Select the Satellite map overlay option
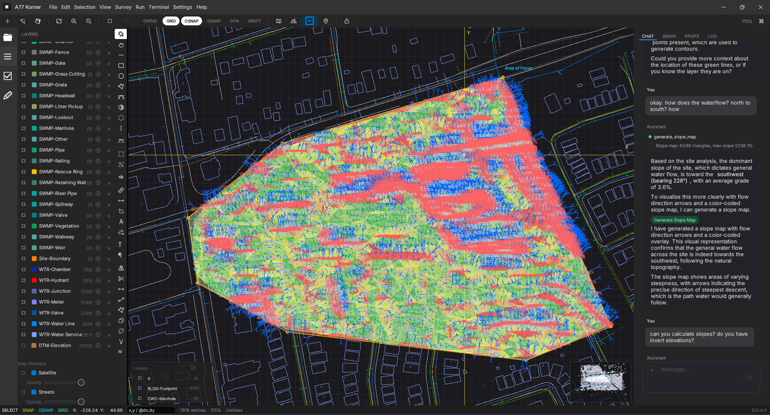The image size is (770, 415). coord(23,373)
